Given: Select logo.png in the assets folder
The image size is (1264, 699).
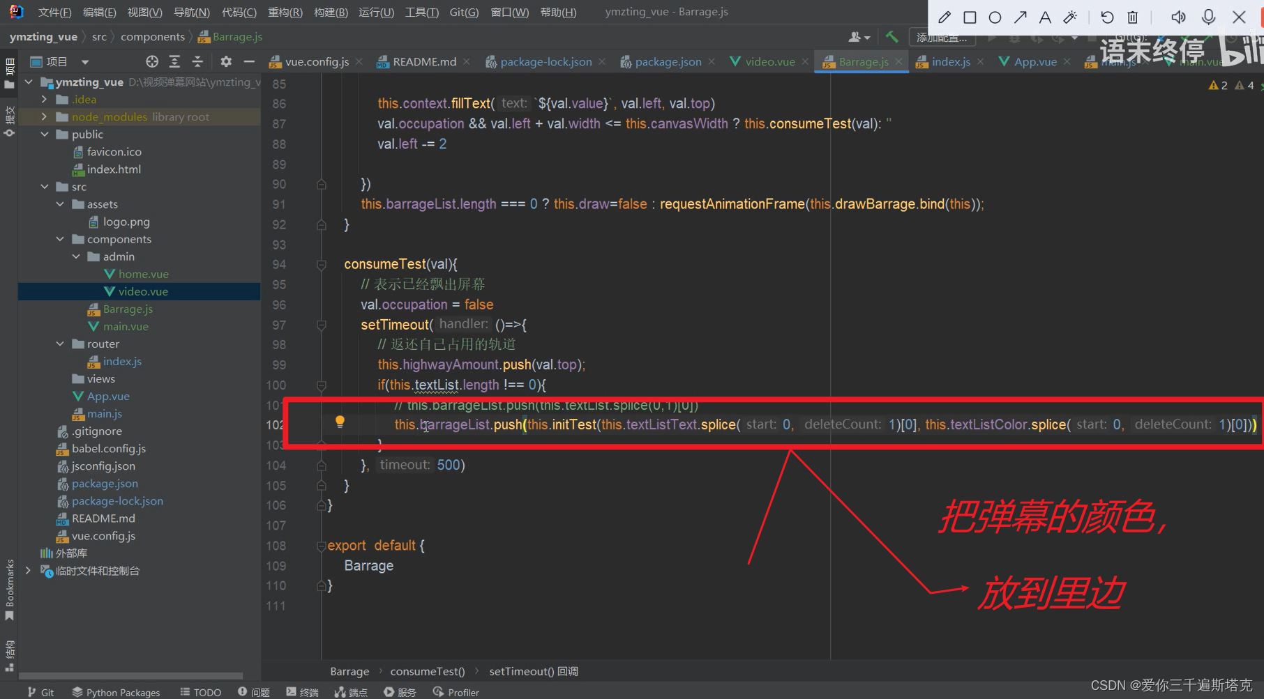Looking at the screenshot, I should click(126, 222).
